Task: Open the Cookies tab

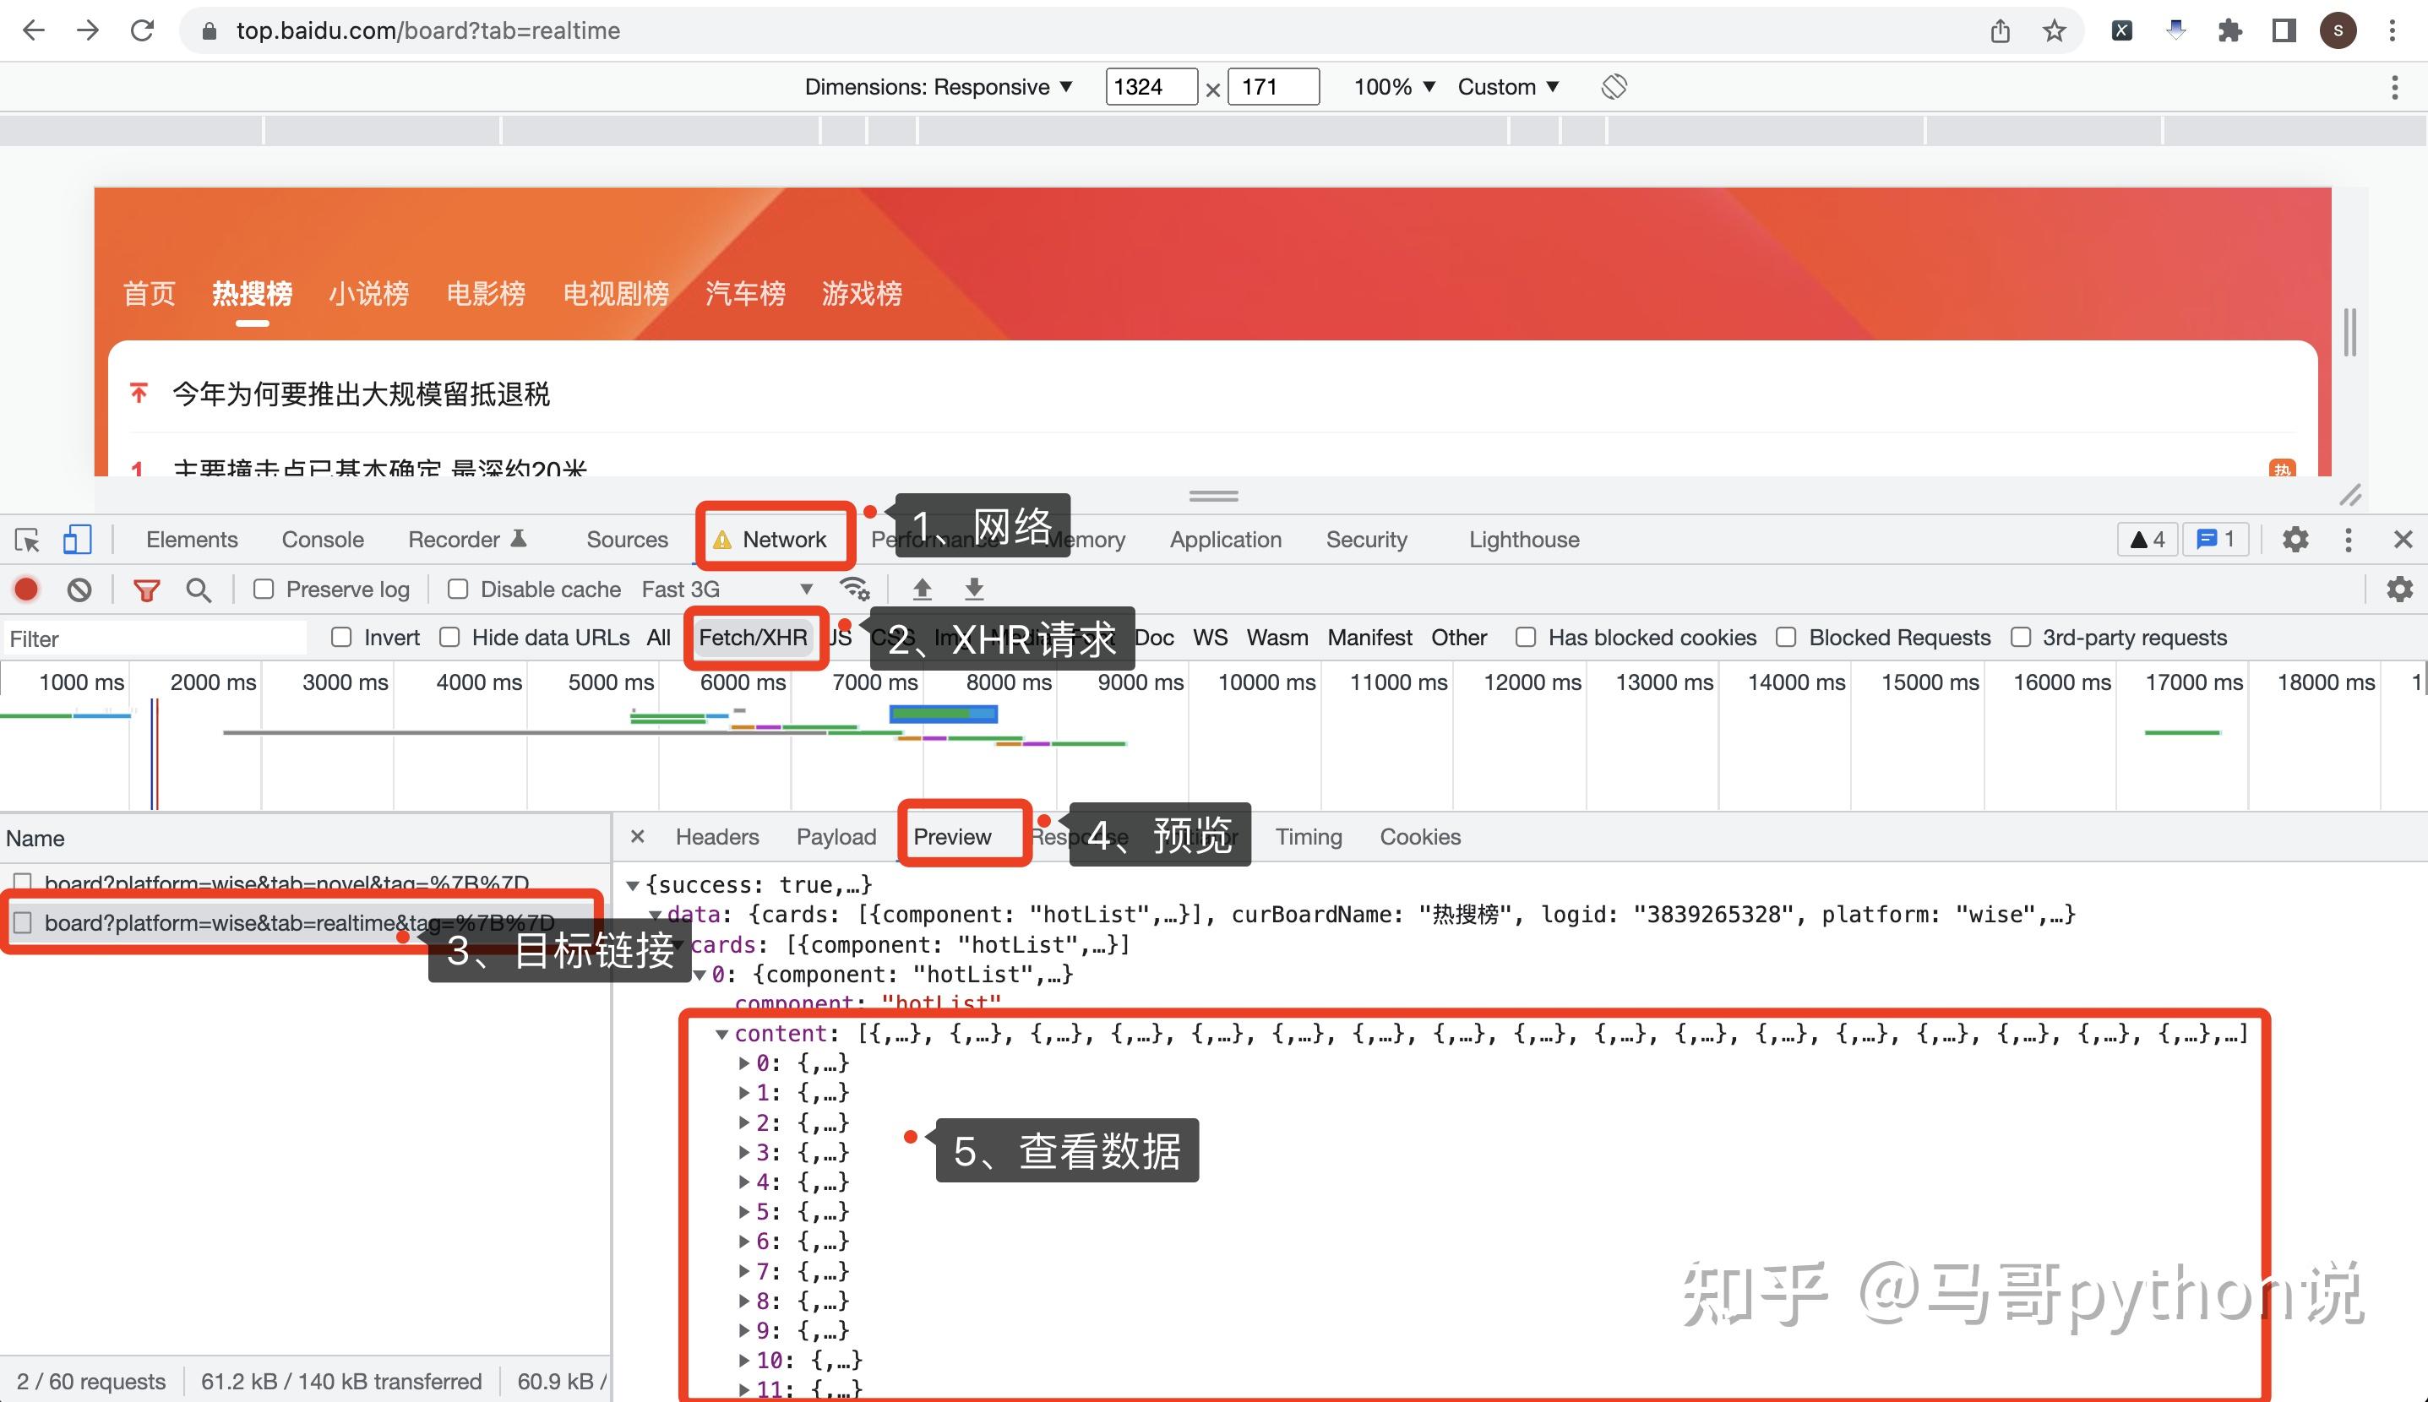Action: pos(1419,837)
